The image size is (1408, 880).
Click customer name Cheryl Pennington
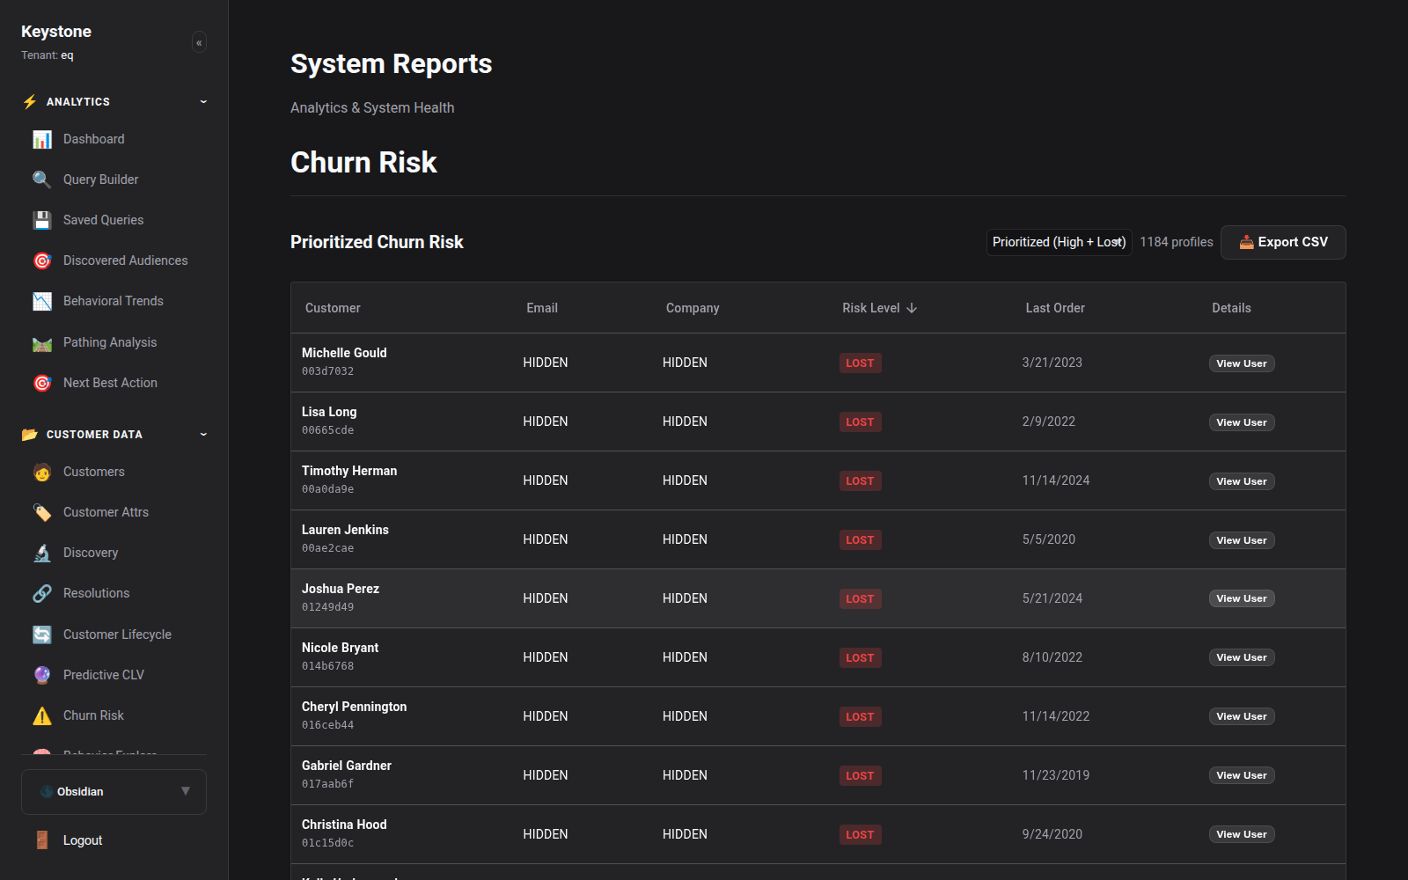(x=354, y=707)
